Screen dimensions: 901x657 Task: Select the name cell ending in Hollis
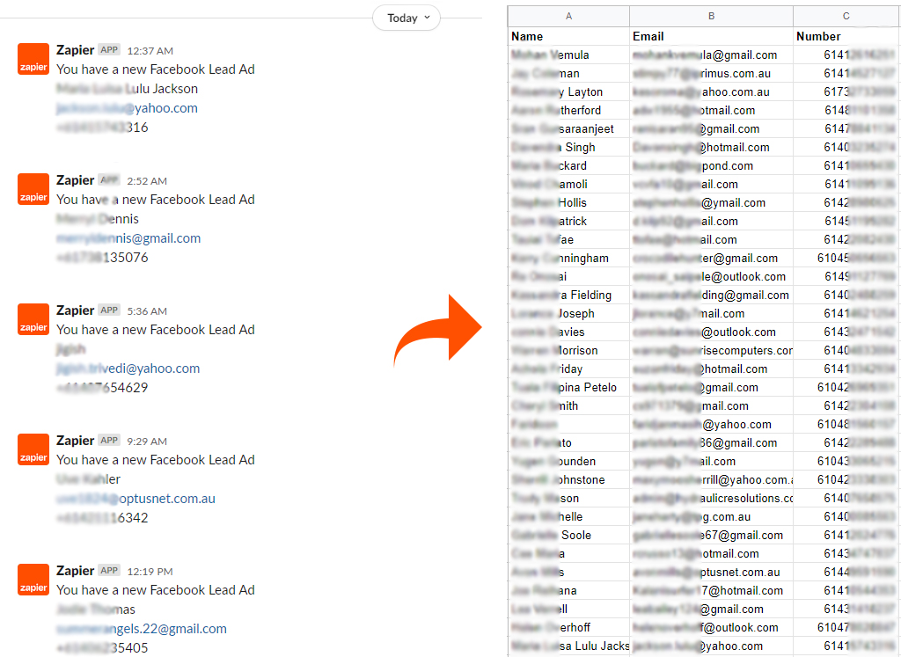pyautogui.click(x=569, y=202)
